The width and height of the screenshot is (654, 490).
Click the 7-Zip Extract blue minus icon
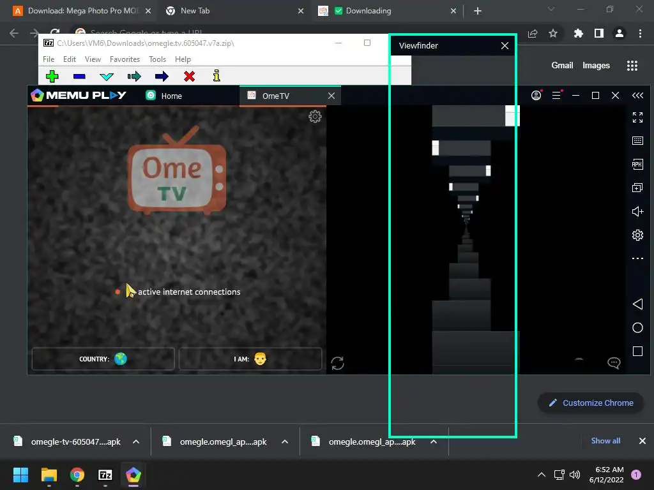79,77
